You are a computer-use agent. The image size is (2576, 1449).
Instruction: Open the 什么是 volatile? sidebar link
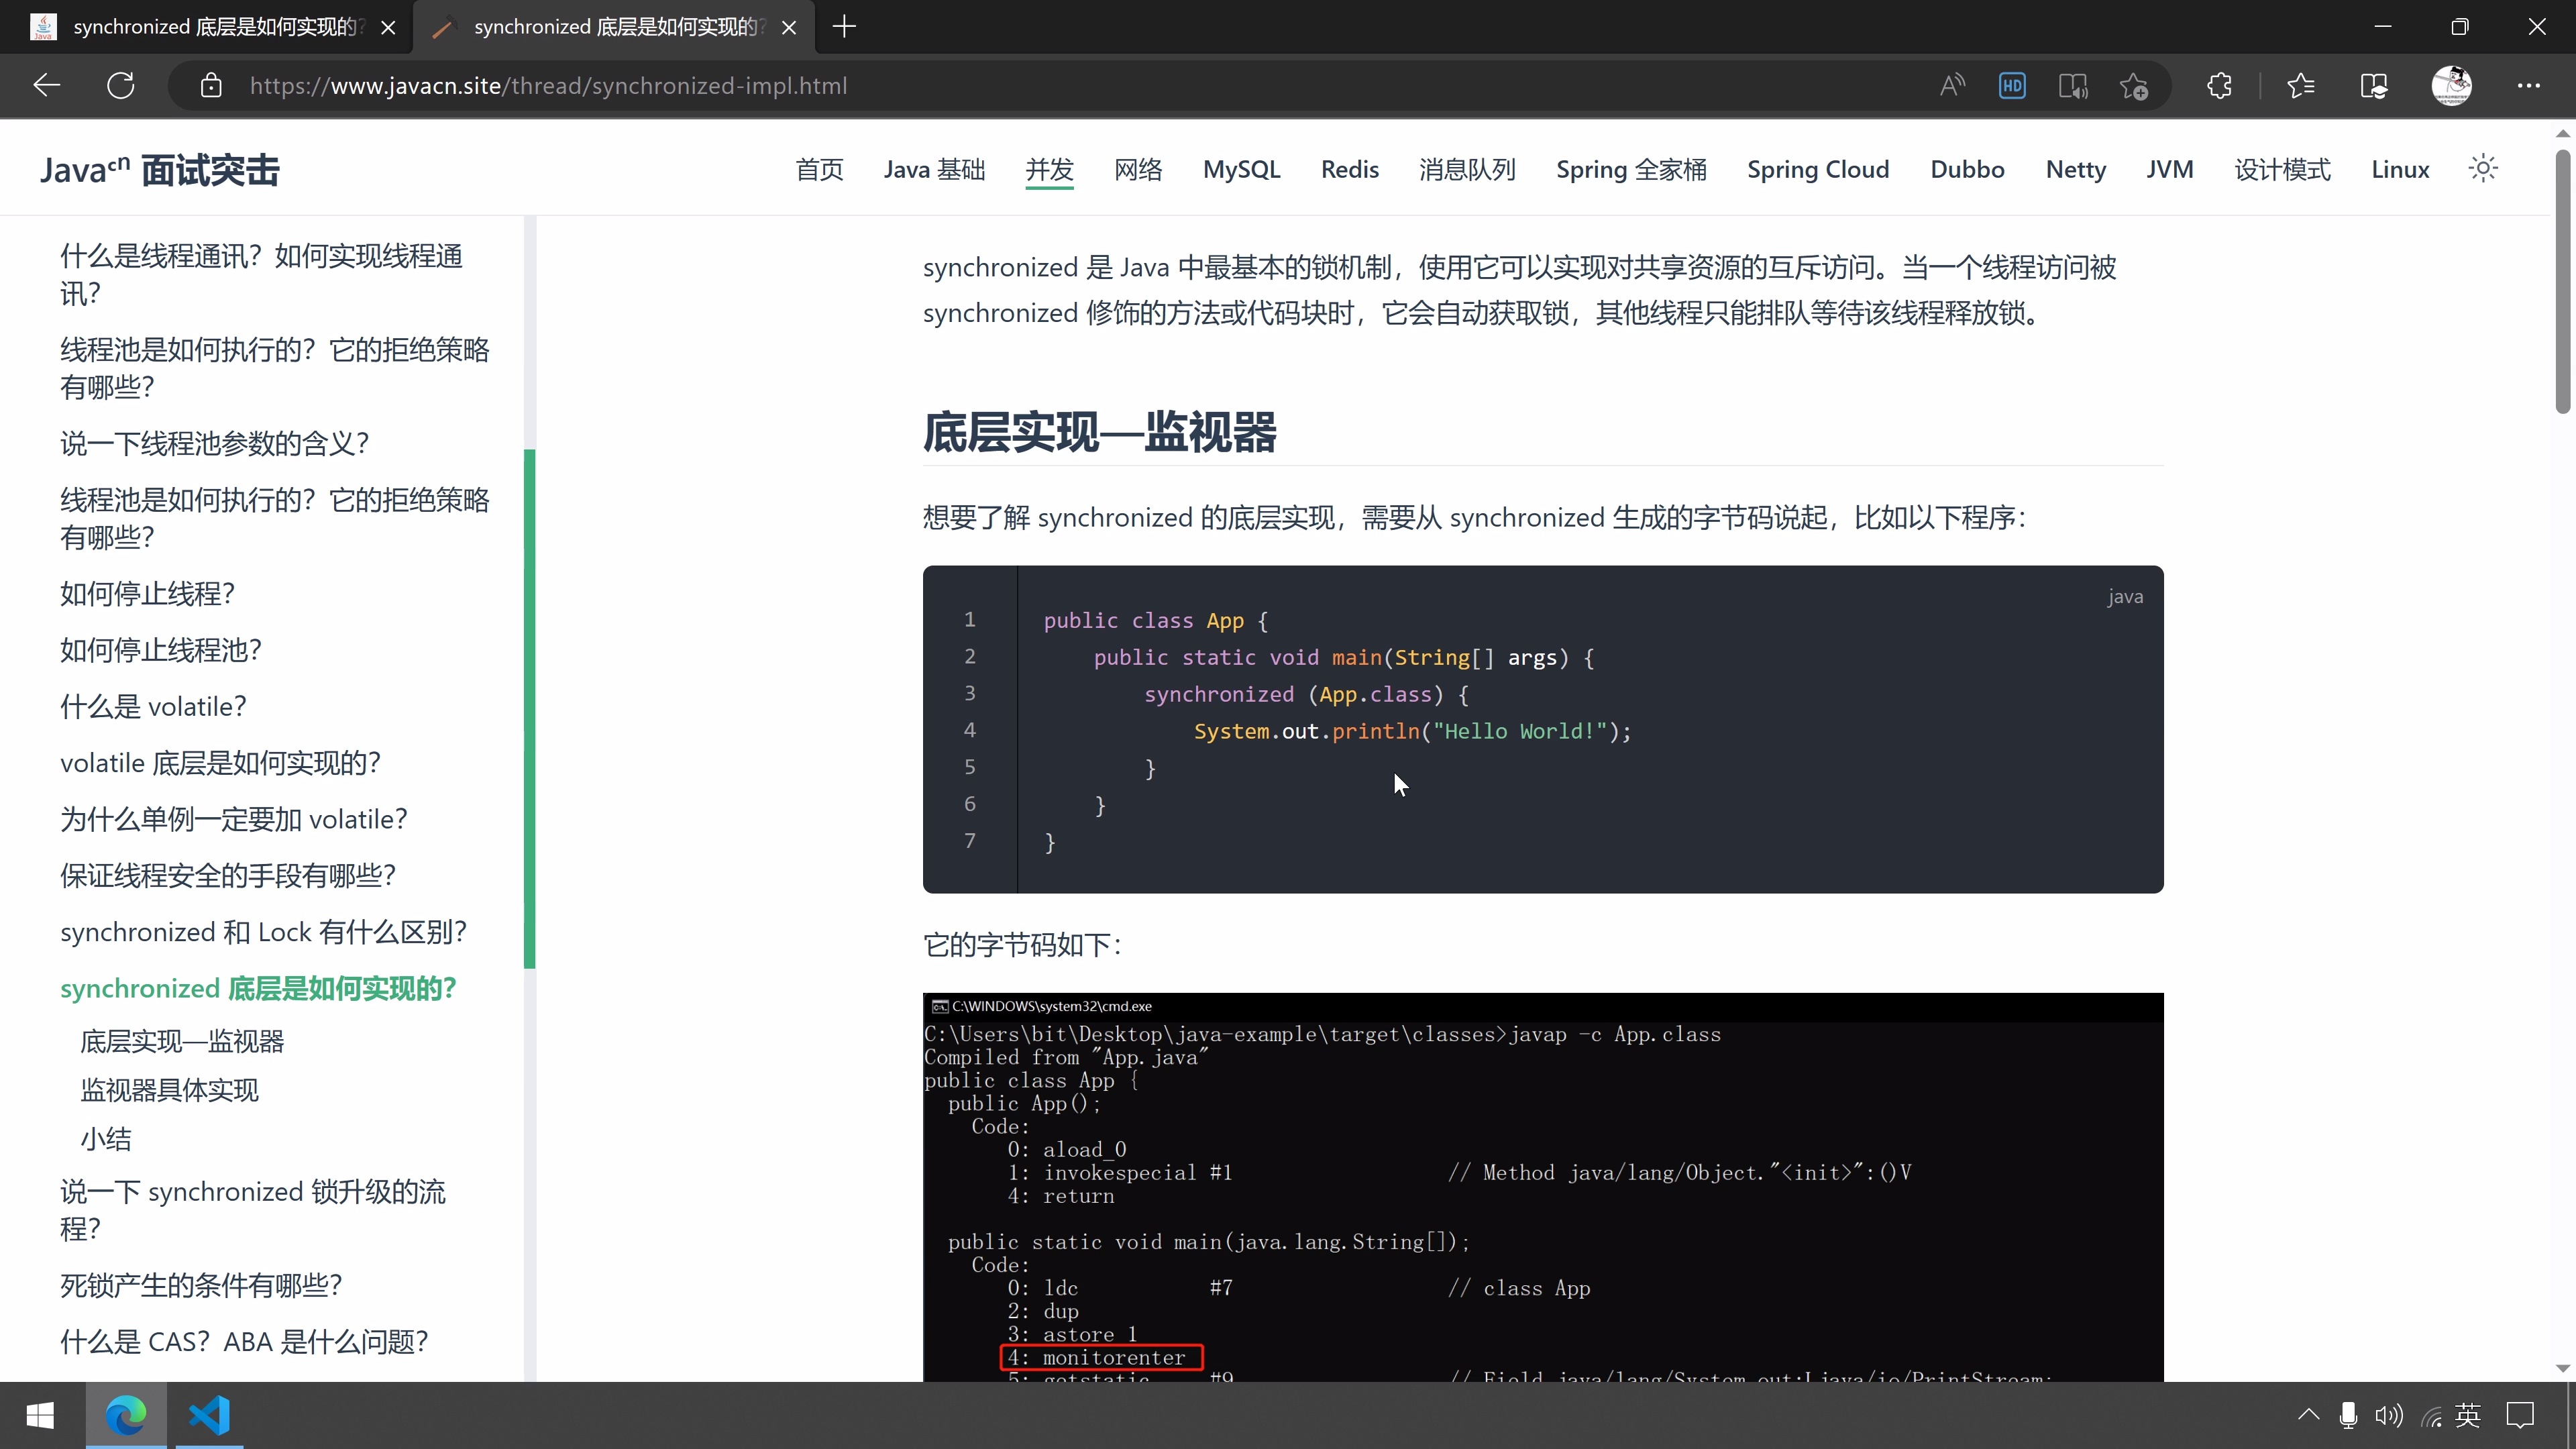(x=152, y=705)
